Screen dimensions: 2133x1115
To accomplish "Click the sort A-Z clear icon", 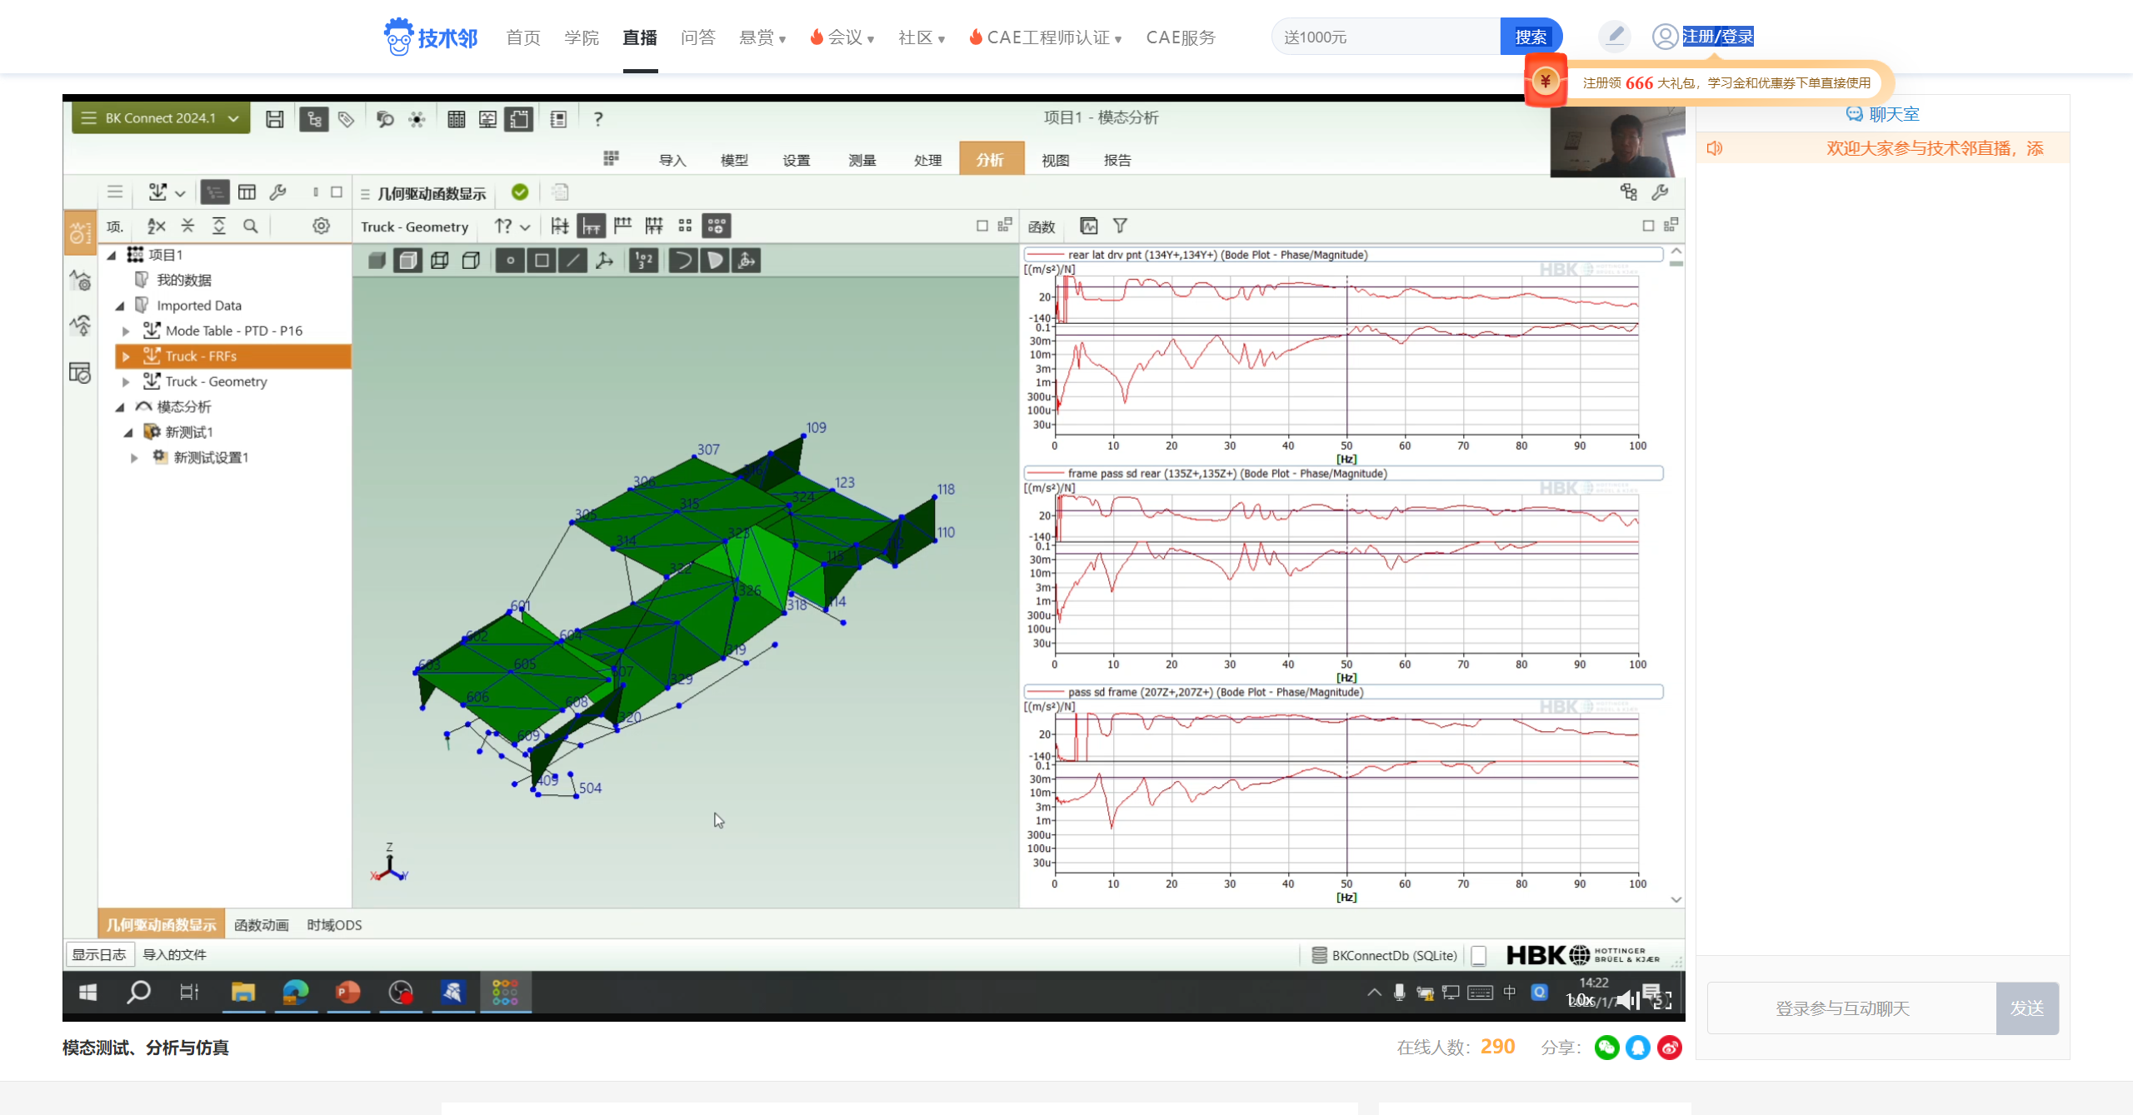I will pyautogui.click(x=156, y=226).
